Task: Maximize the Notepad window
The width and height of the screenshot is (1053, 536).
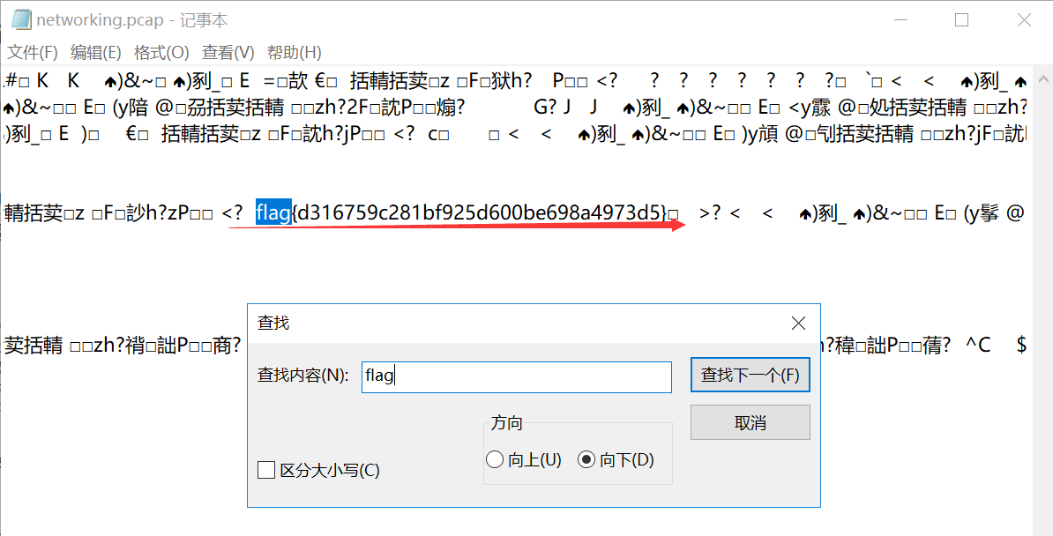Action: pyautogui.click(x=961, y=20)
